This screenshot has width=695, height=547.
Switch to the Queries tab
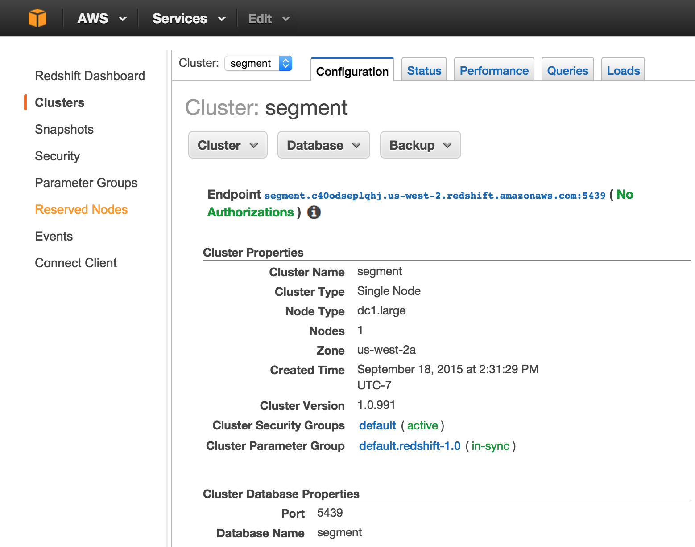coord(568,70)
